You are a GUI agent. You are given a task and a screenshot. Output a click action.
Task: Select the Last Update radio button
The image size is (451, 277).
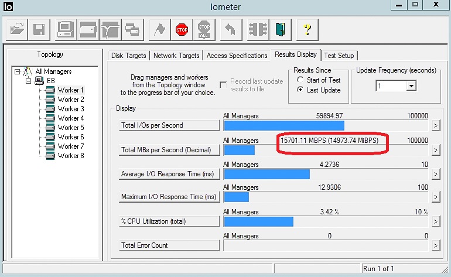[x=300, y=90]
